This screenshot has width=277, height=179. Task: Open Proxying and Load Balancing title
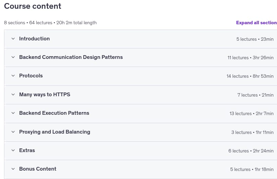[x=55, y=132]
